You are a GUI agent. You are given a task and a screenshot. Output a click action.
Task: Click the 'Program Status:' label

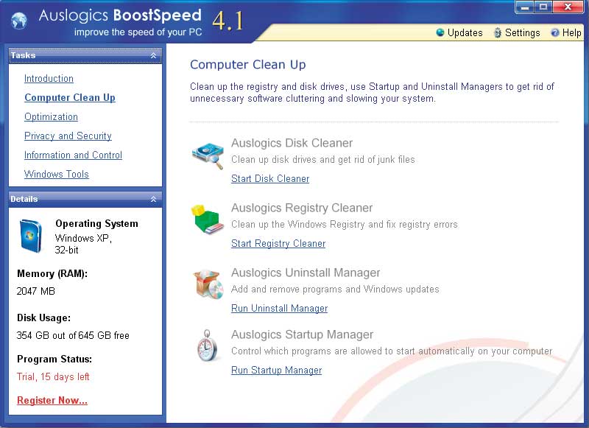pos(54,359)
